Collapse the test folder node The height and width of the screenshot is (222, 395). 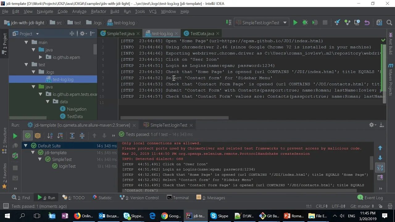point(27,64)
